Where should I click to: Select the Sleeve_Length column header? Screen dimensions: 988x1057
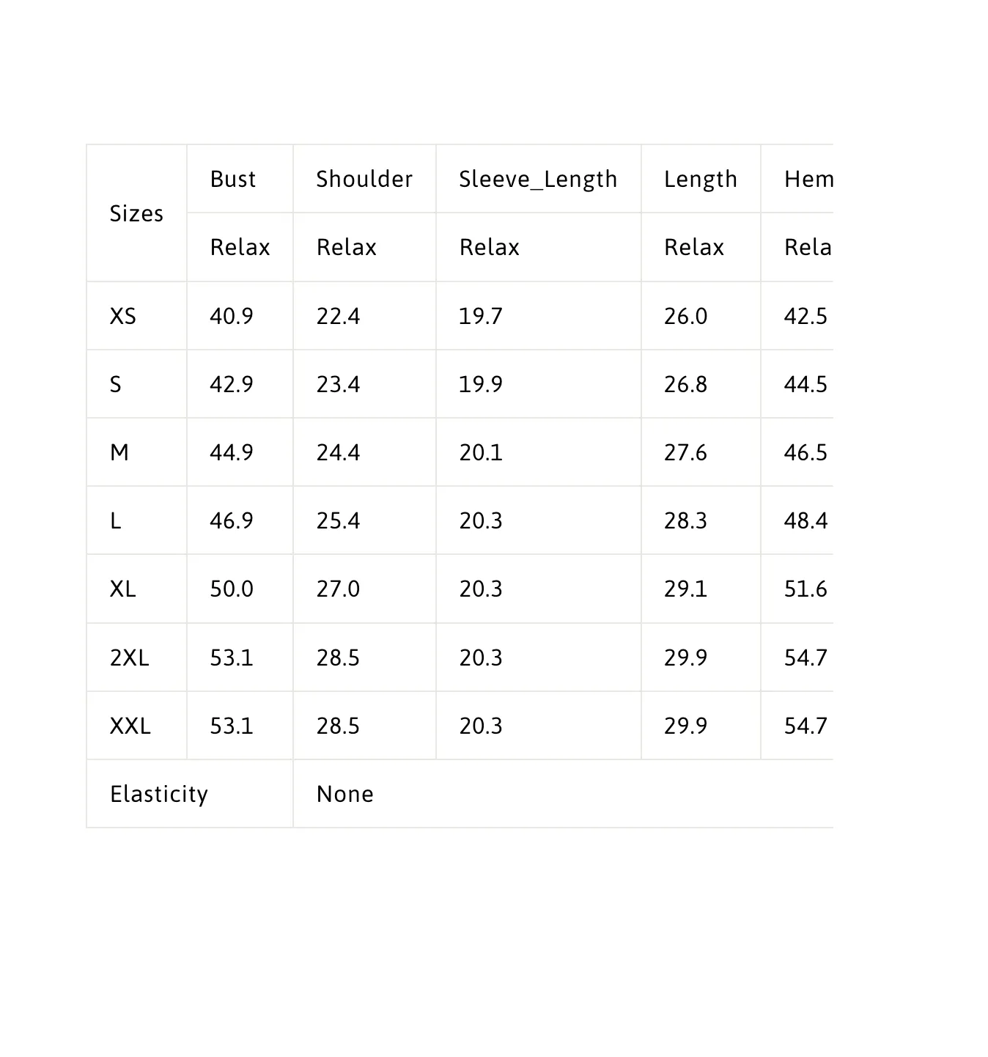(x=538, y=179)
